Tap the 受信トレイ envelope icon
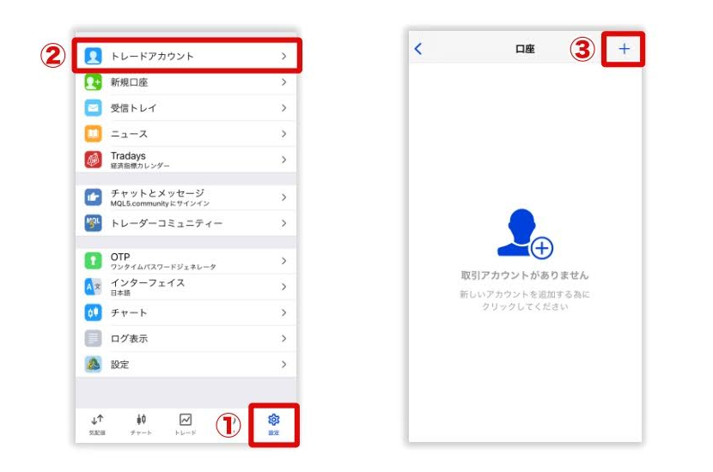 pyautogui.click(x=94, y=108)
